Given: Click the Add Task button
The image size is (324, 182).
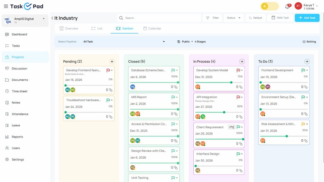Looking at the screenshot, I should 307,18.
